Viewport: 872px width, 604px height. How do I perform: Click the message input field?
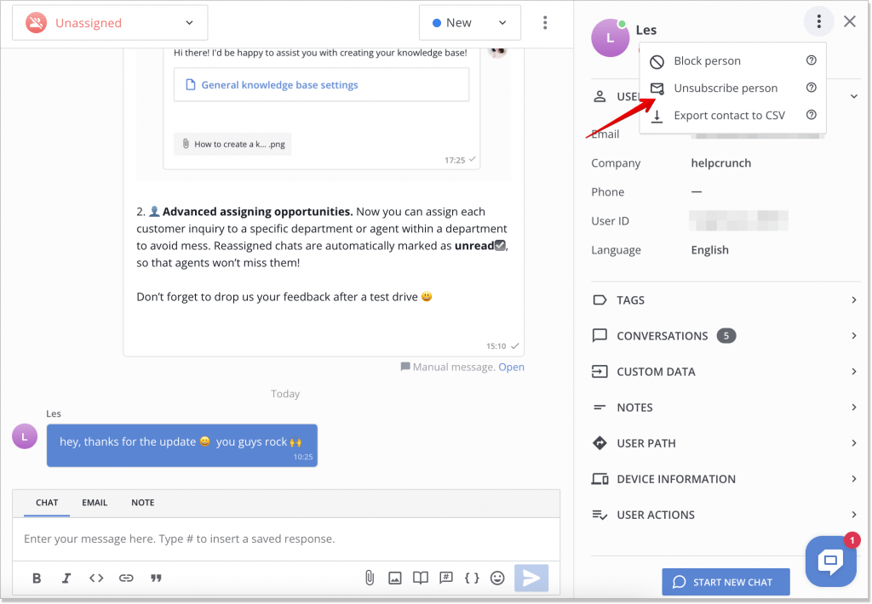click(x=286, y=539)
